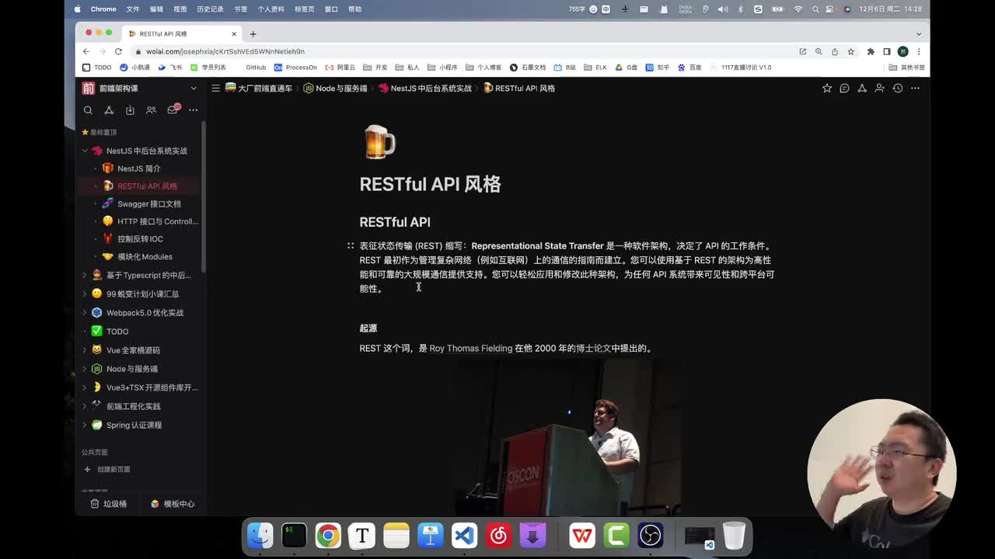Open the 帮助 menu
Image resolution: width=995 pixels, height=559 pixels.
pyautogui.click(x=354, y=9)
